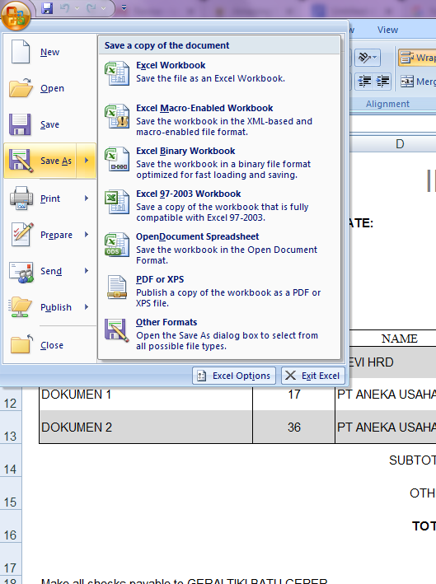Viewport: 436px width, 584px height.
Task: Click the DOKUMEN 2 cell
Action: [x=146, y=427]
